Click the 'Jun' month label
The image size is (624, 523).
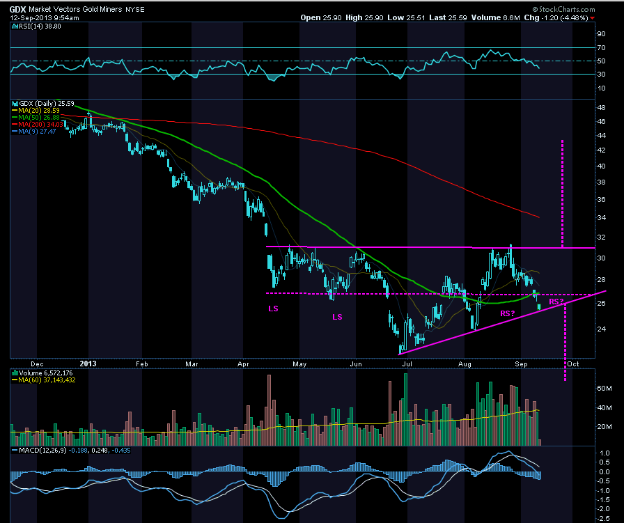[356, 364]
